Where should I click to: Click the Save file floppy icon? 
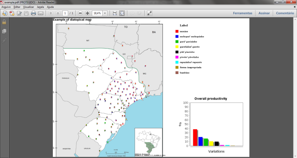pyautogui.click(x=26, y=13)
